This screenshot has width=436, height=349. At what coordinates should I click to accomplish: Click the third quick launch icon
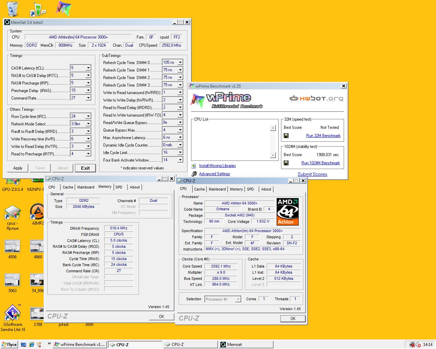coord(39,345)
